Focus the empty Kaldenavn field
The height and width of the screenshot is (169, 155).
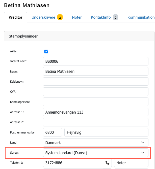coord(96,82)
